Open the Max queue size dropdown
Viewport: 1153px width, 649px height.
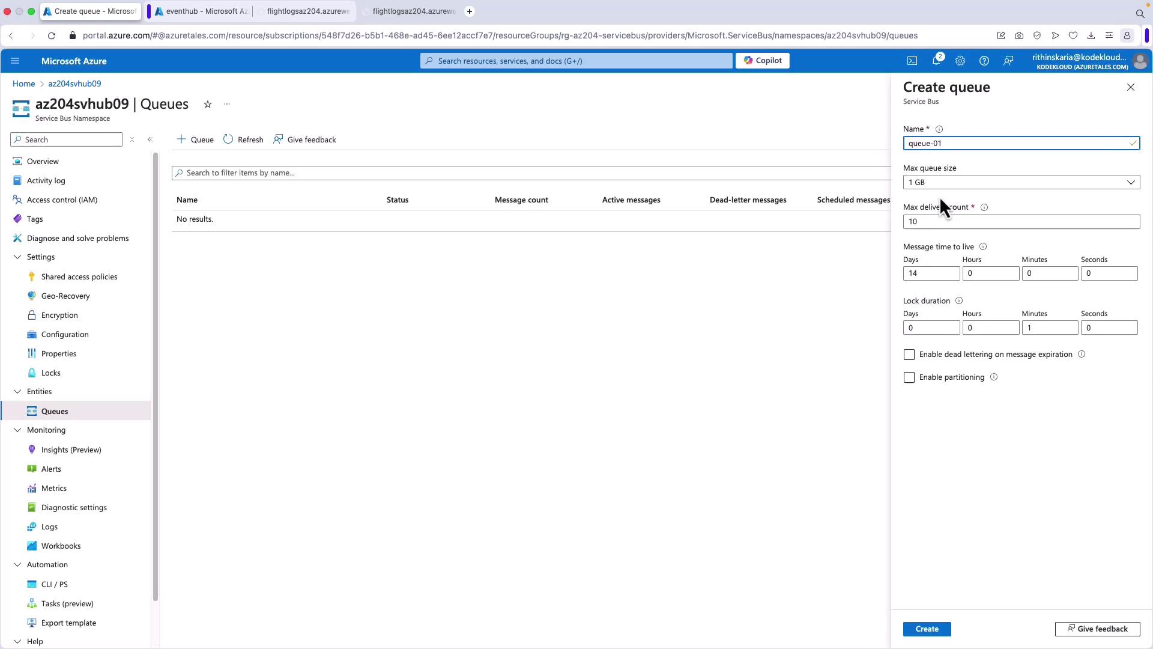click(1021, 182)
